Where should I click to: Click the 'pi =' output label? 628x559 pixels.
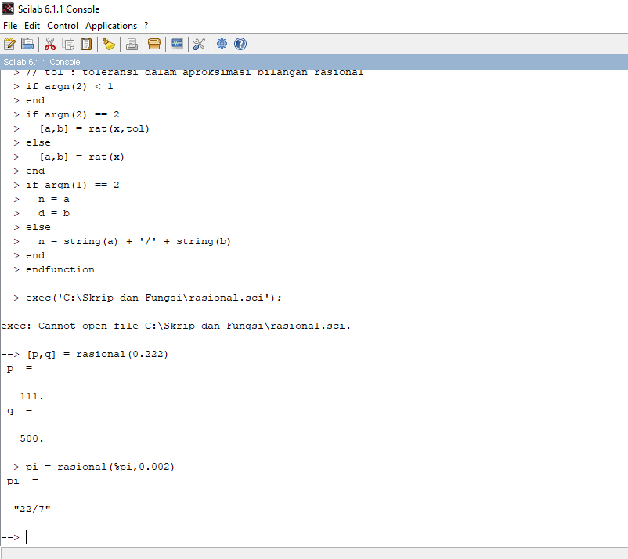tap(23, 481)
